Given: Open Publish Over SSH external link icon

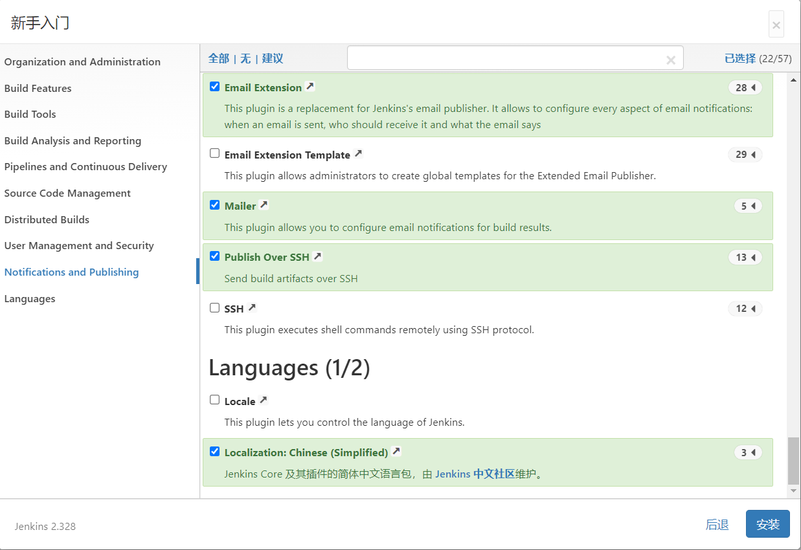Looking at the screenshot, I should tap(317, 256).
